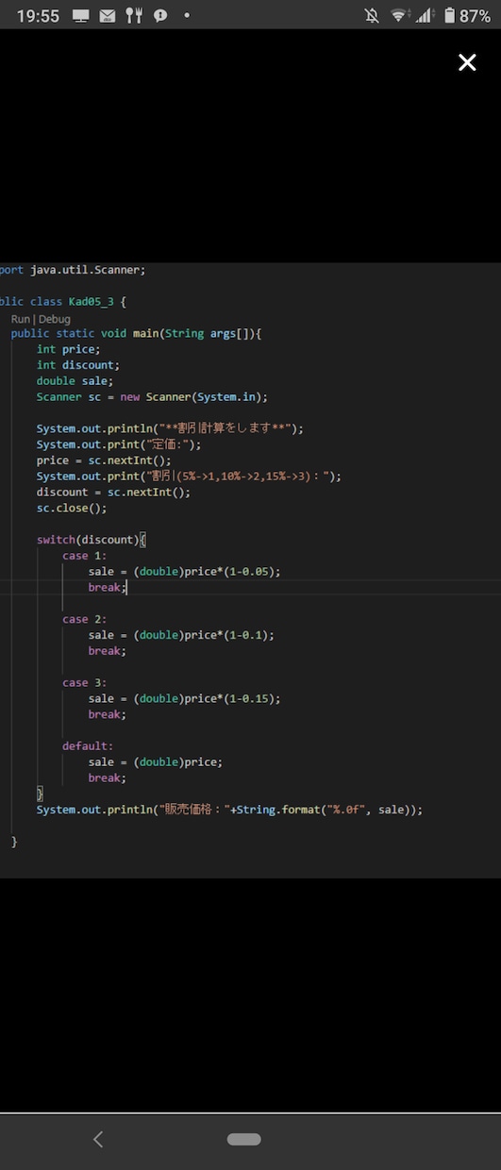Tap the fork and knife notification icon
501x1170 pixels.
[134, 16]
